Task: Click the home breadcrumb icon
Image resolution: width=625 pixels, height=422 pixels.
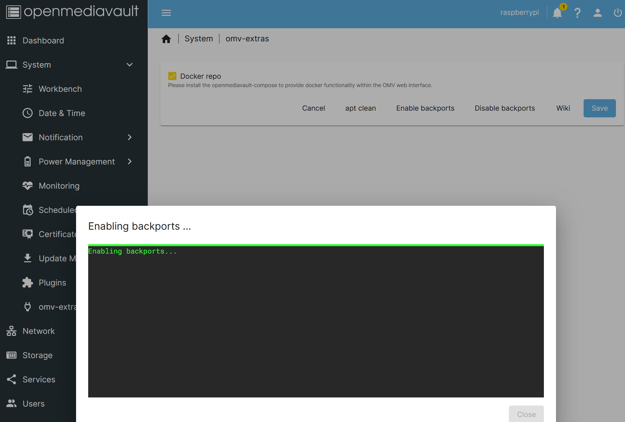Action: (166, 38)
